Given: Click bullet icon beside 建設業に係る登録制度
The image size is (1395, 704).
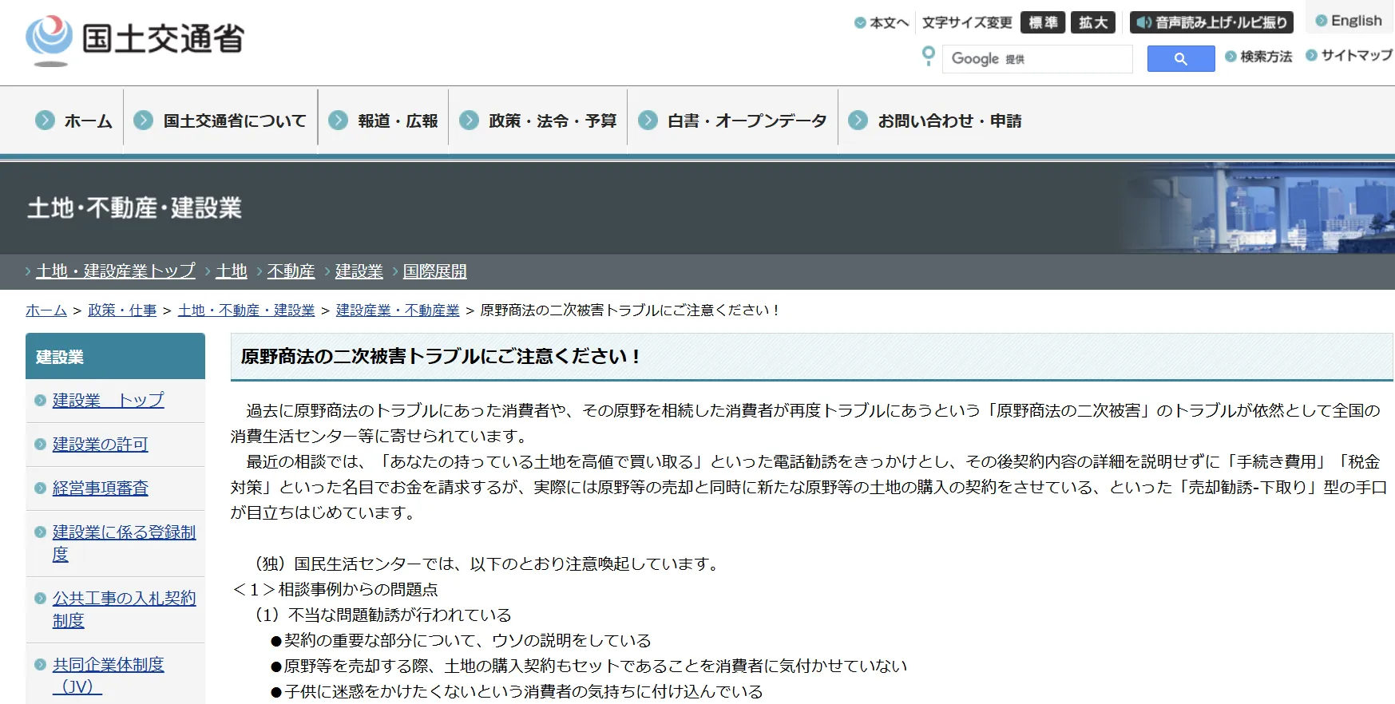Looking at the screenshot, I should click(x=40, y=532).
